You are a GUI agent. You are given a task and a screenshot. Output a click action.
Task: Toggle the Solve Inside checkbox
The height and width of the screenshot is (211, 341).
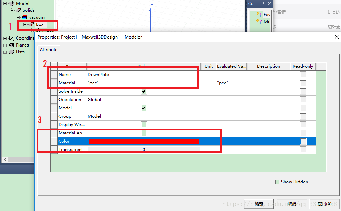144,91
